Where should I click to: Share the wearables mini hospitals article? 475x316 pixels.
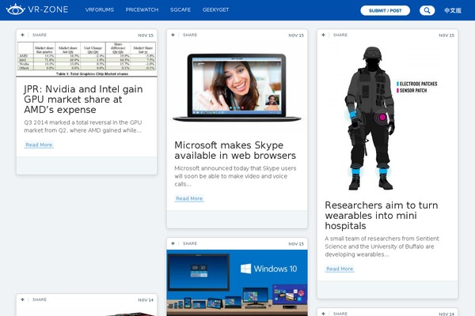(x=340, y=35)
